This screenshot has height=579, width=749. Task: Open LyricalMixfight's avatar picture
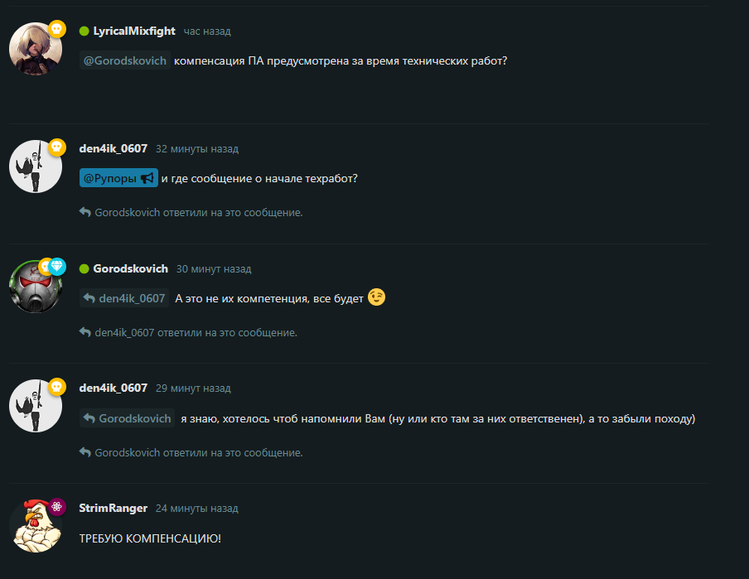[36, 49]
